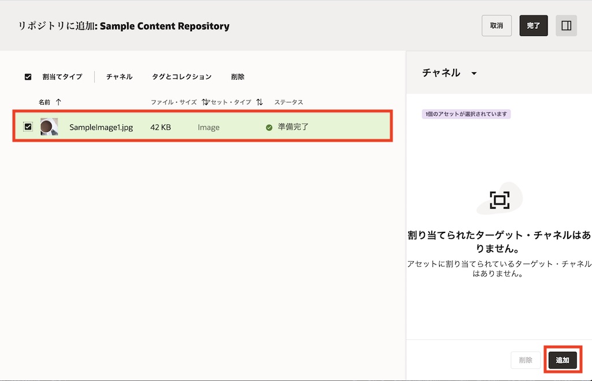
Task: Open タグとコレクション in the toolbar
Action: click(x=182, y=77)
